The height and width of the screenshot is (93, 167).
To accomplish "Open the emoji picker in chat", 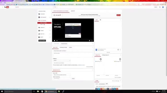I will click(118, 50).
